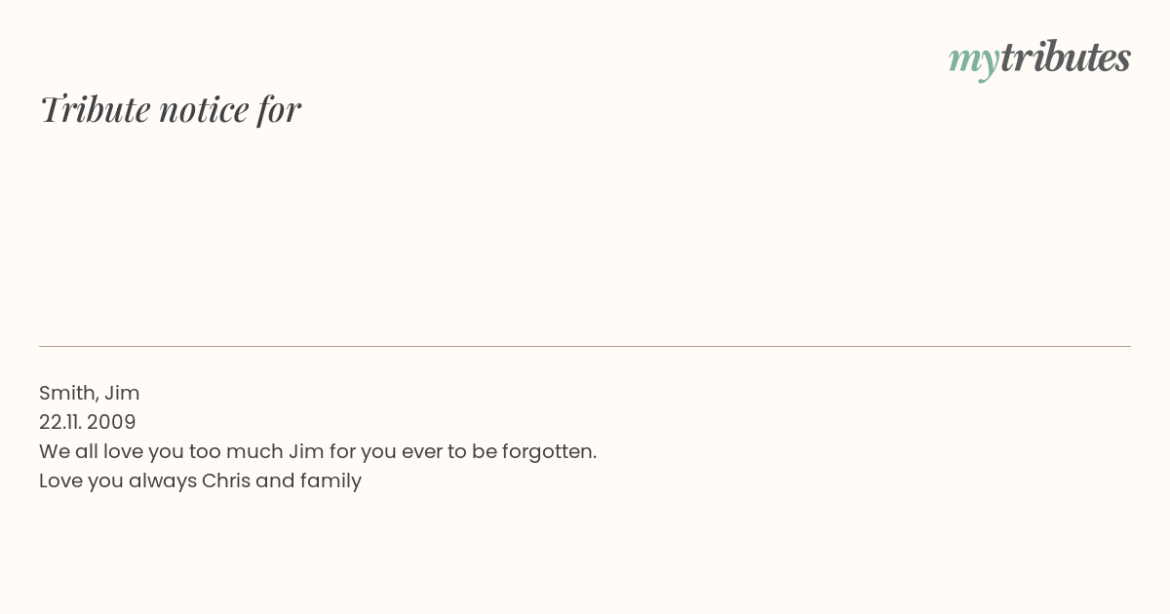Click the line "Love you always Chris and family"
This screenshot has height=614, width=1170.
(x=200, y=480)
